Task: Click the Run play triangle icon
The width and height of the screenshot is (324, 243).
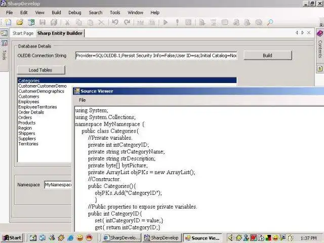Action: (x=166, y=22)
